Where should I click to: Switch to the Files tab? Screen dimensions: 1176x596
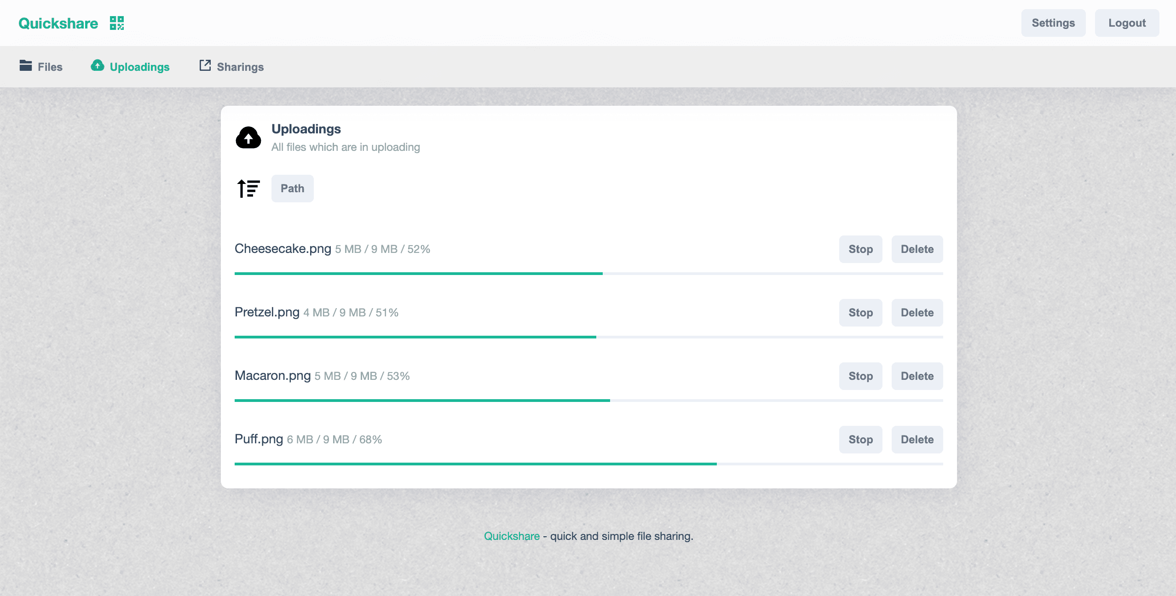pyautogui.click(x=50, y=67)
